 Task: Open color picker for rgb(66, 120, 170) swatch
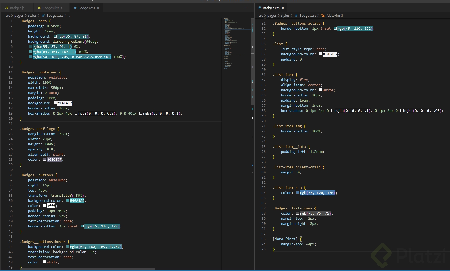[x=298, y=193]
